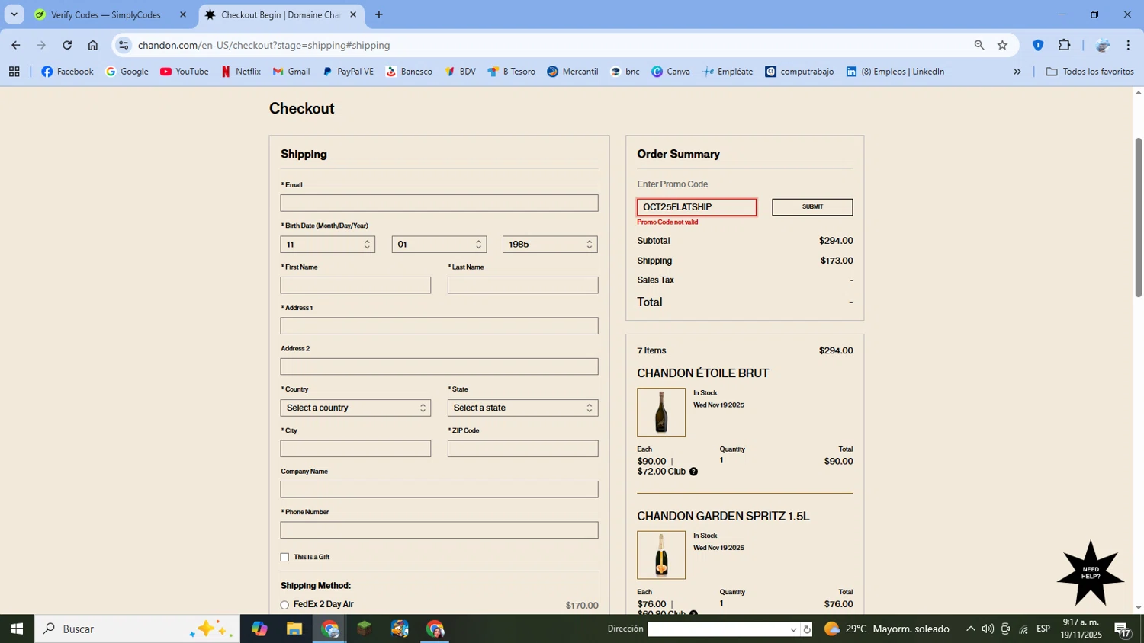Open the YouTube bookmark

(x=184, y=72)
